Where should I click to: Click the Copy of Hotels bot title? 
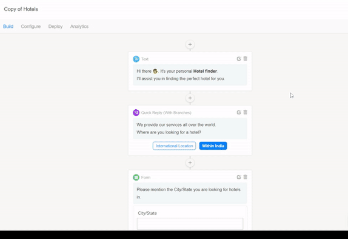pyautogui.click(x=21, y=9)
